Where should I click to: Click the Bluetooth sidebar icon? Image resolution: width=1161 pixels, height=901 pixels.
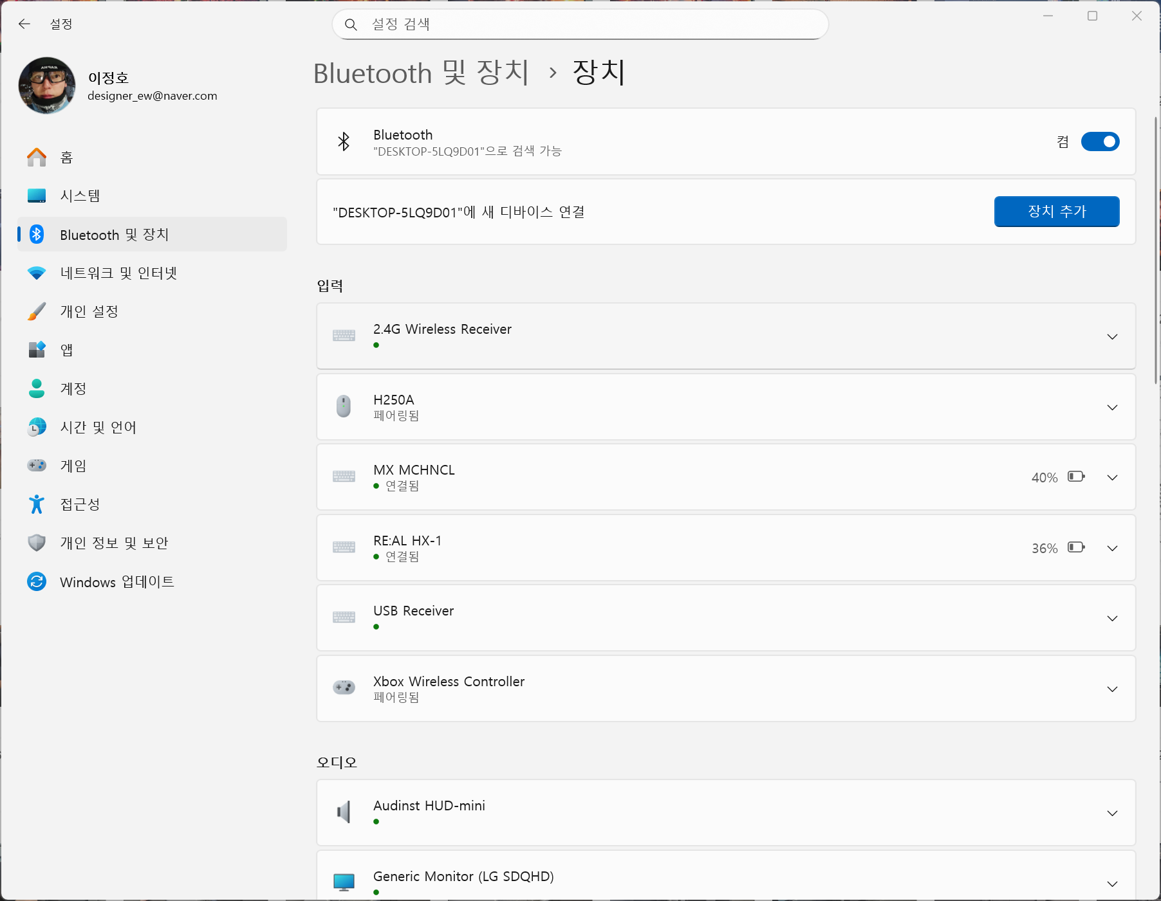(37, 234)
